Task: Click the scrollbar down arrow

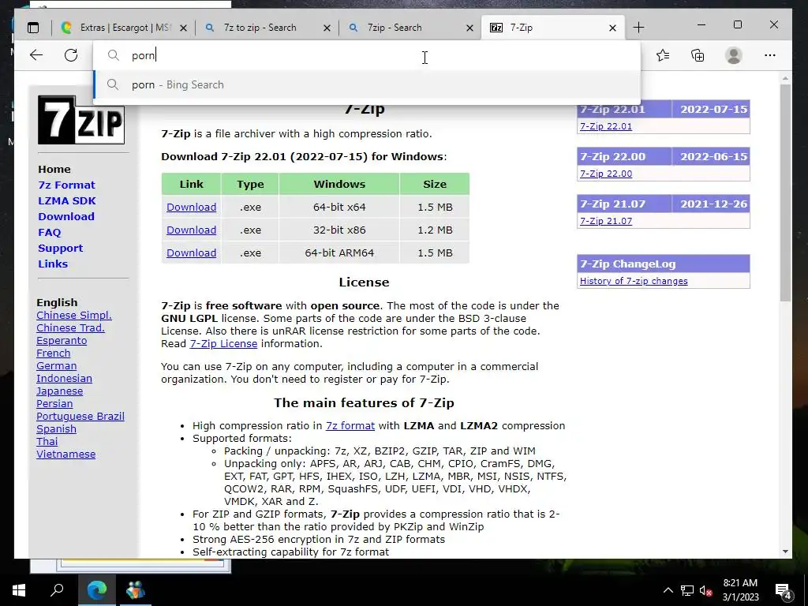Action: coord(785,552)
